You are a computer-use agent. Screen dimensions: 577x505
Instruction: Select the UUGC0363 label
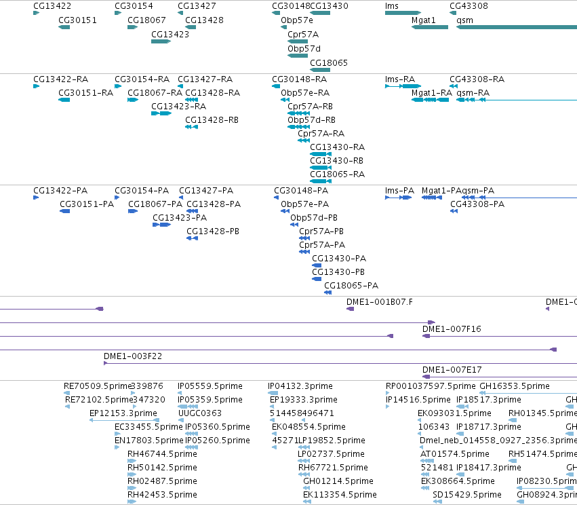click(x=200, y=413)
